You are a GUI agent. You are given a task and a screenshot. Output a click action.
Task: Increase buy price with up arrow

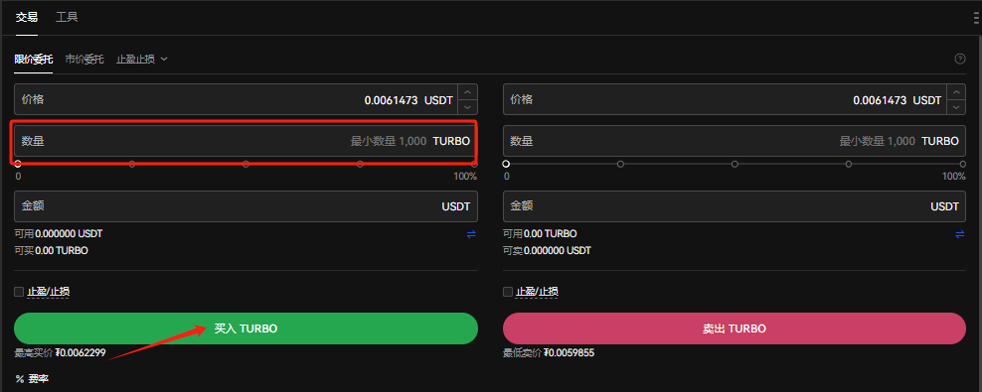coord(468,92)
